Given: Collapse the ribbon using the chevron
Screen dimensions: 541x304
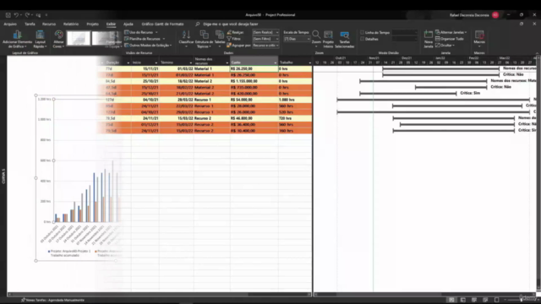Looking at the screenshot, I should [x=537, y=53].
